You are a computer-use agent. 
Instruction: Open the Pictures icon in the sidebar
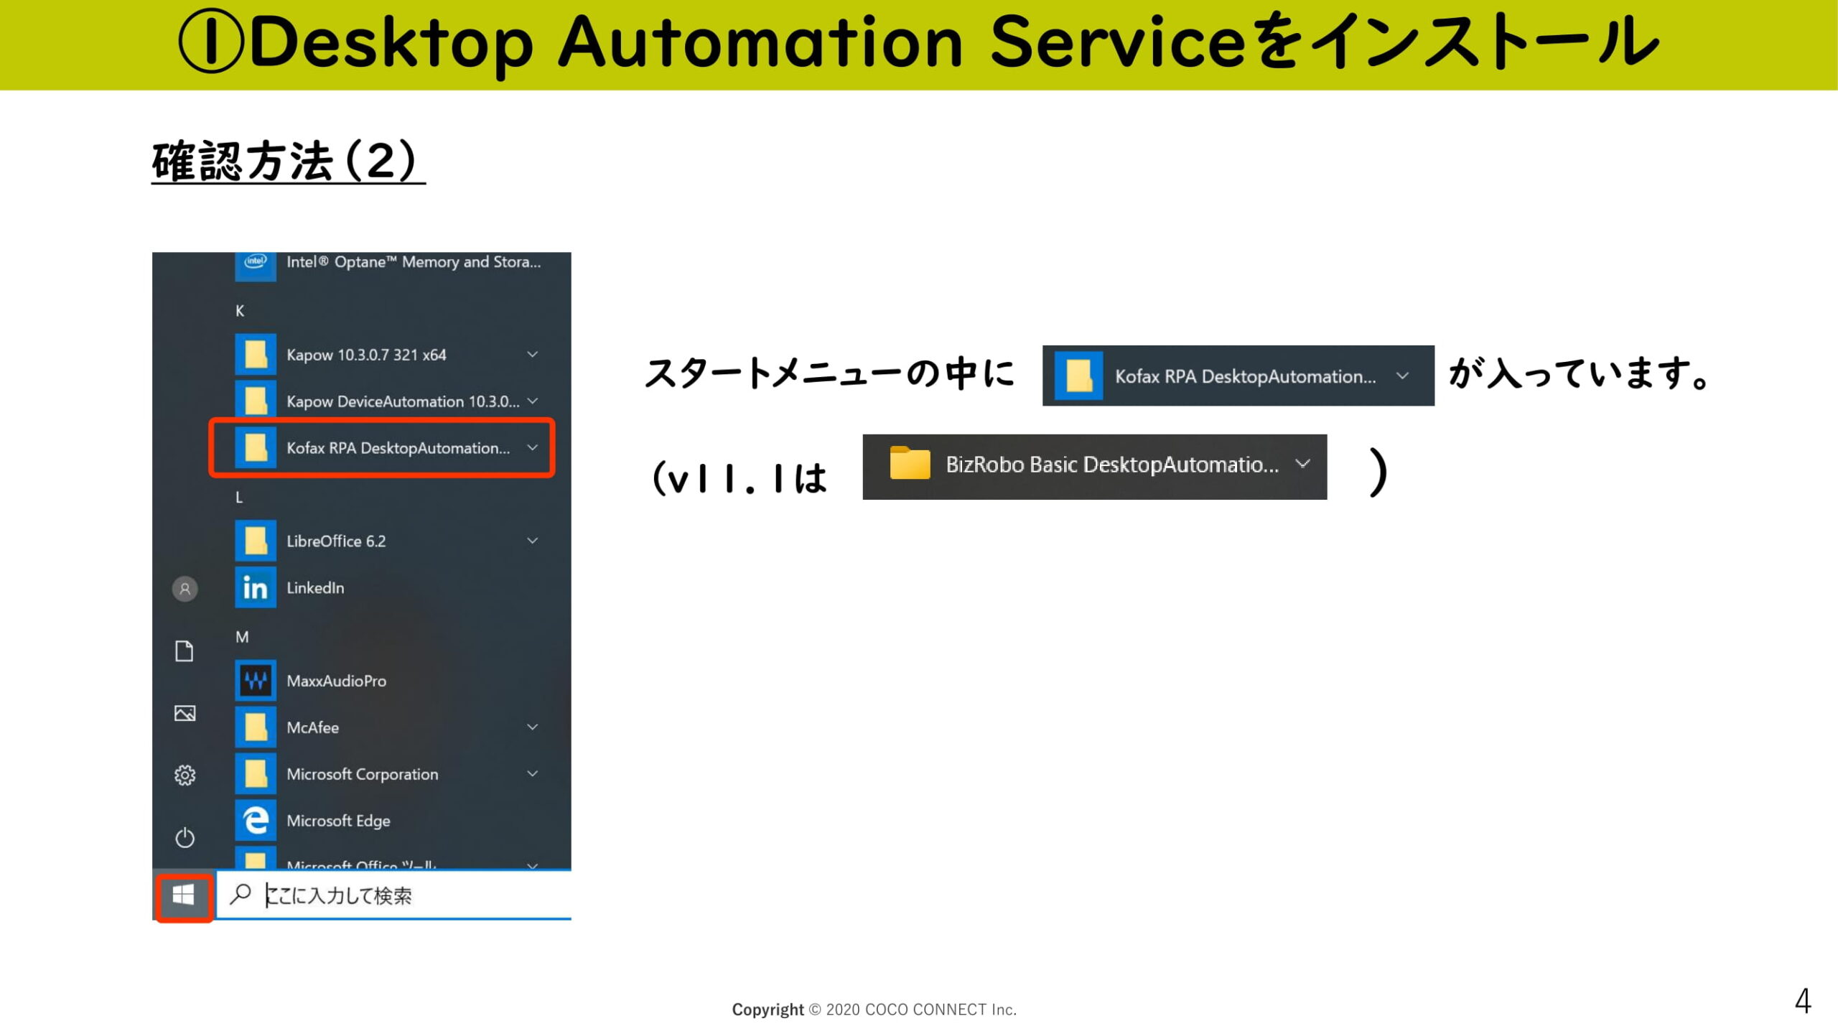185,713
